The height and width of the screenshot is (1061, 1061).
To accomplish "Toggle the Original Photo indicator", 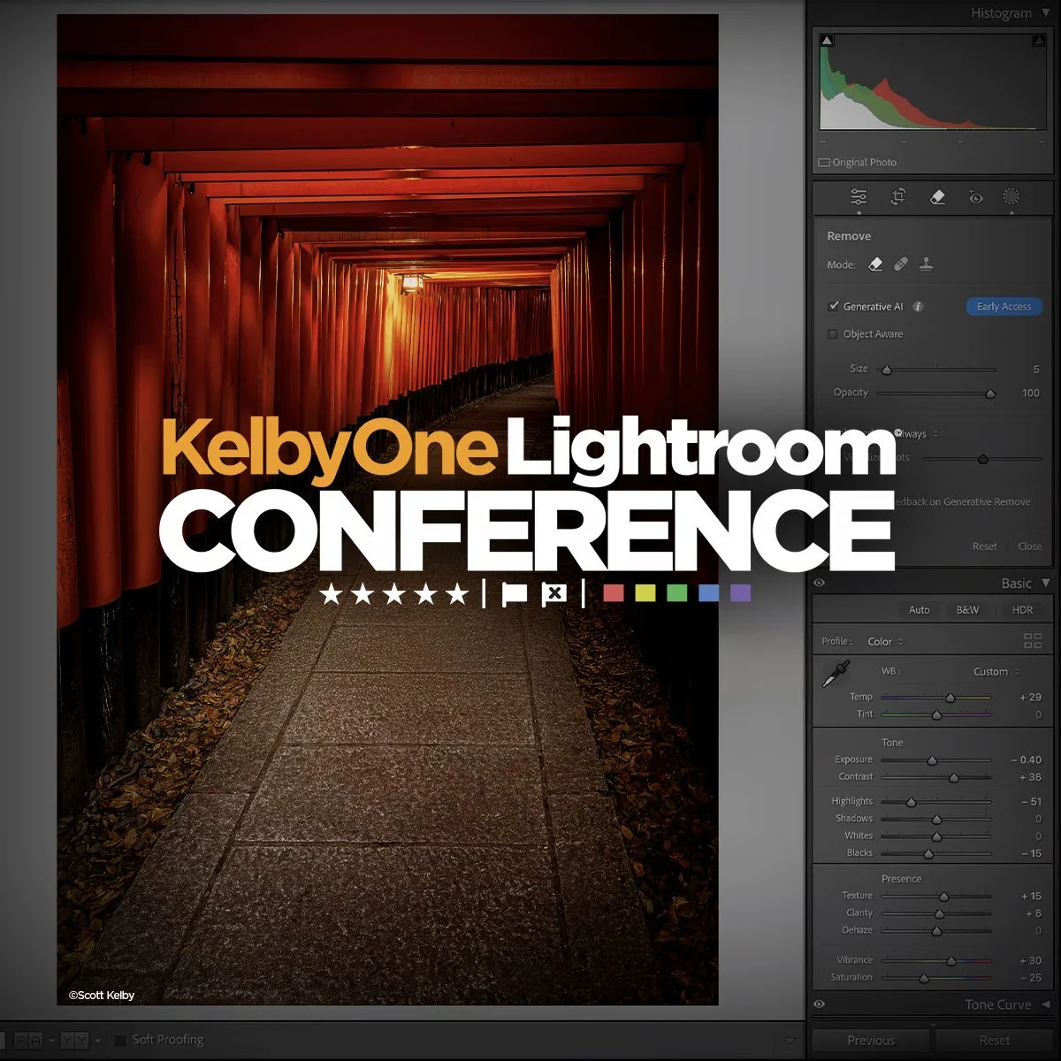I will tap(858, 163).
